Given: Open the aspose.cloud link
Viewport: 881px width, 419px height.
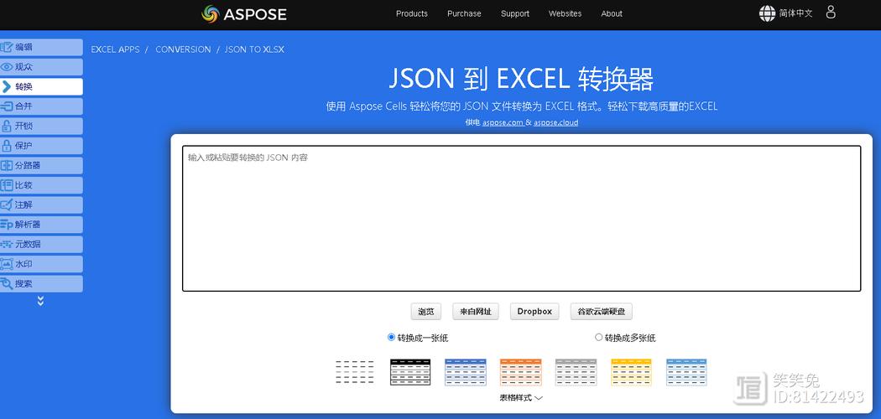Looking at the screenshot, I should point(555,122).
